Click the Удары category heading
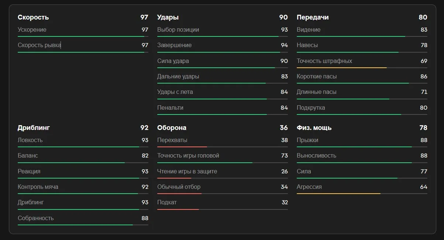The image size is (444, 240). [x=168, y=17]
